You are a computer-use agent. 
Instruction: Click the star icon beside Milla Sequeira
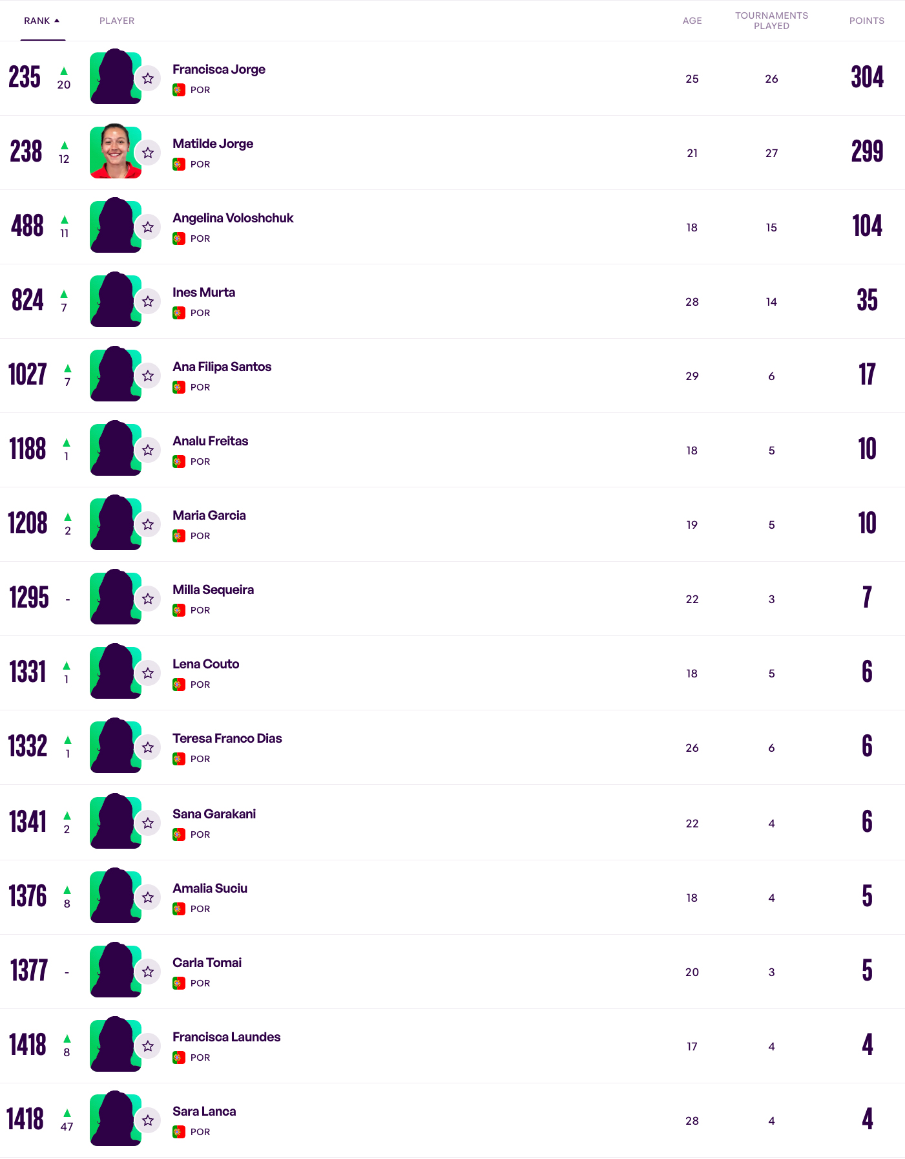pos(148,599)
